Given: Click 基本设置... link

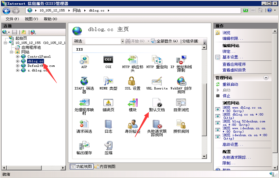Looking at the screenshot, I should click(233, 57).
